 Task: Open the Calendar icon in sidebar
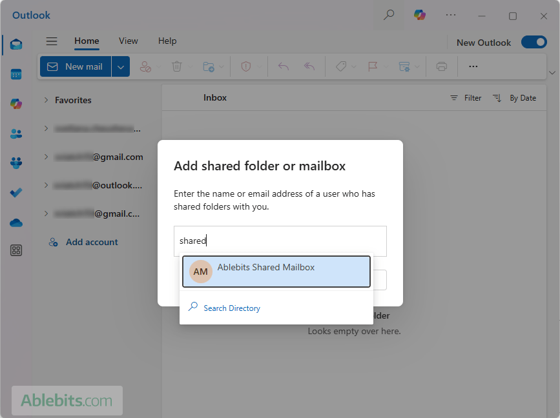pyautogui.click(x=16, y=74)
